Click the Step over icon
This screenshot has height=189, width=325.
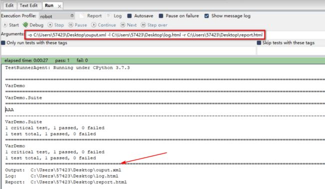pyautogui.click(x=143, y=25)
